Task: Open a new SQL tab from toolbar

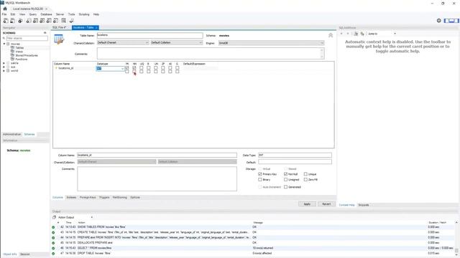Action: (6, 21)
